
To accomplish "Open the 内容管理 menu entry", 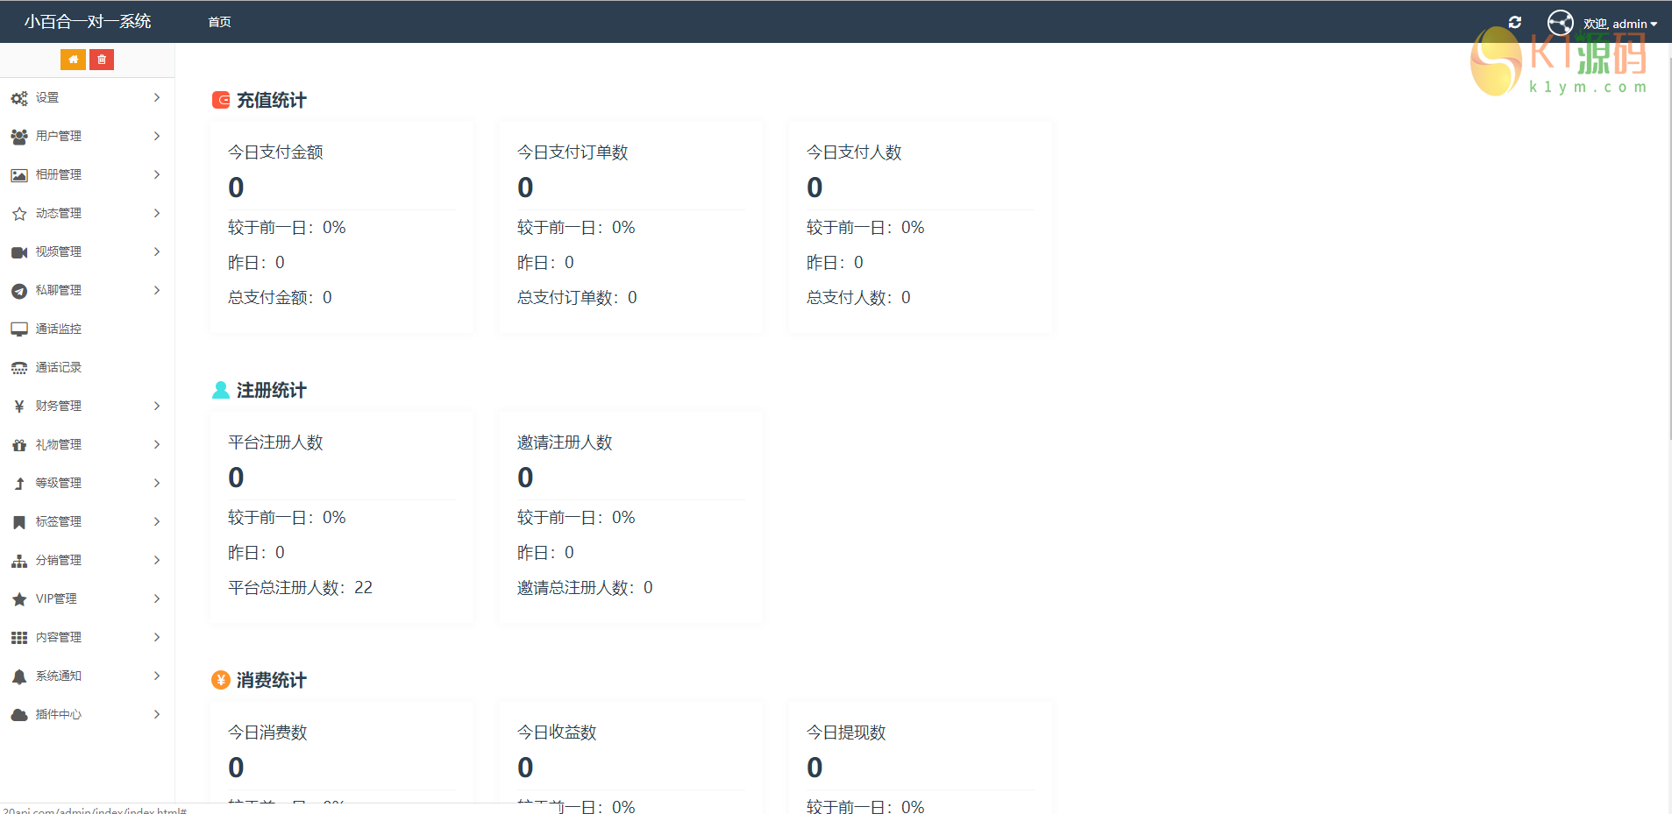I will tap(88, 637).
